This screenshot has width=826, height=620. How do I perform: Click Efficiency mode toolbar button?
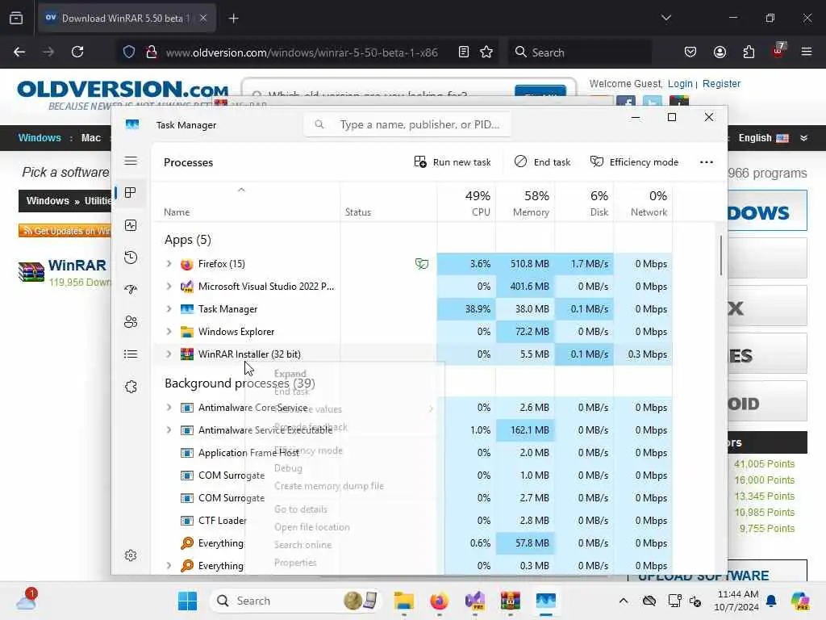[634, 161]
